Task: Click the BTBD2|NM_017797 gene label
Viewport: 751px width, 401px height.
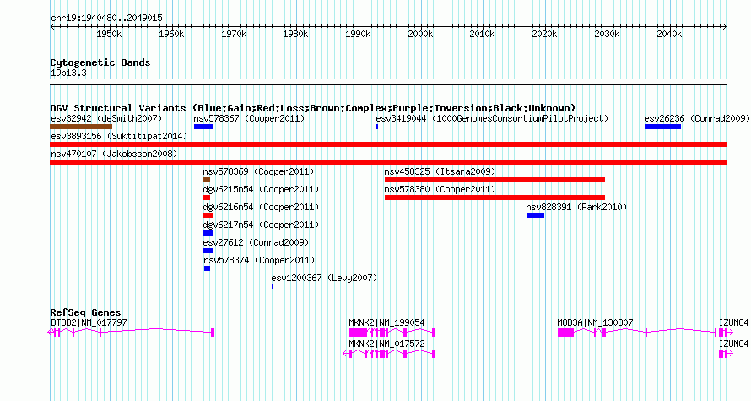Action: [89, 322]
